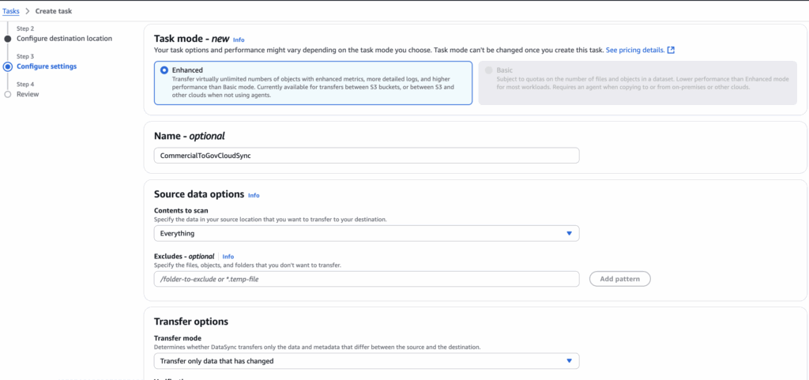Focus the task Name input field

[366, 156]
